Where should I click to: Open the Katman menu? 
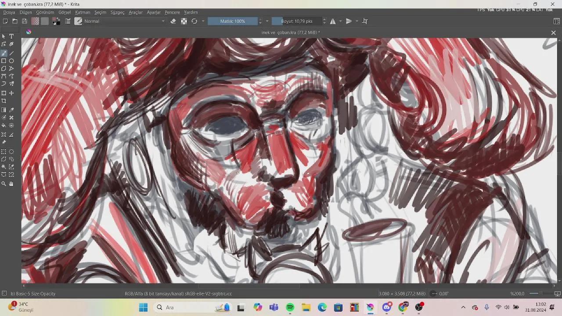pyautogui.click(x=82, y=12)
